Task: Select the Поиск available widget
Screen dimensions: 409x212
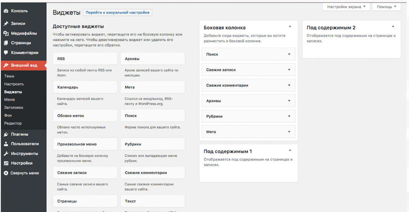Action: 153,116
